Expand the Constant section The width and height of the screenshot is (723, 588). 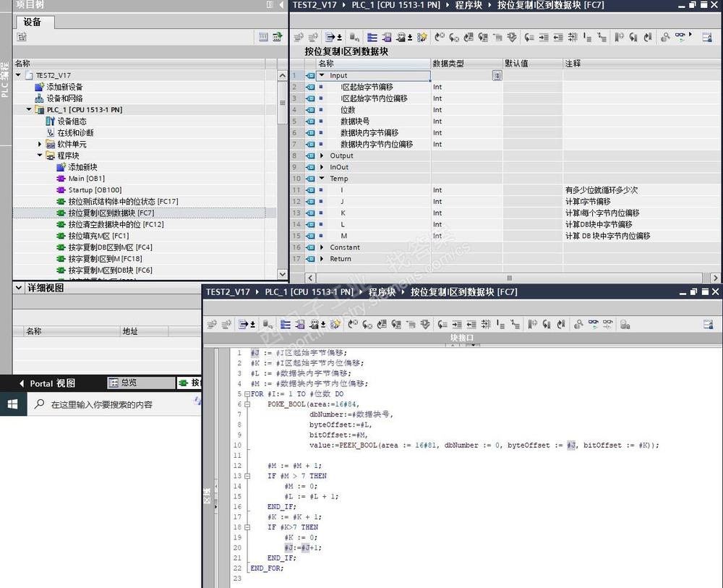point(322,247)
